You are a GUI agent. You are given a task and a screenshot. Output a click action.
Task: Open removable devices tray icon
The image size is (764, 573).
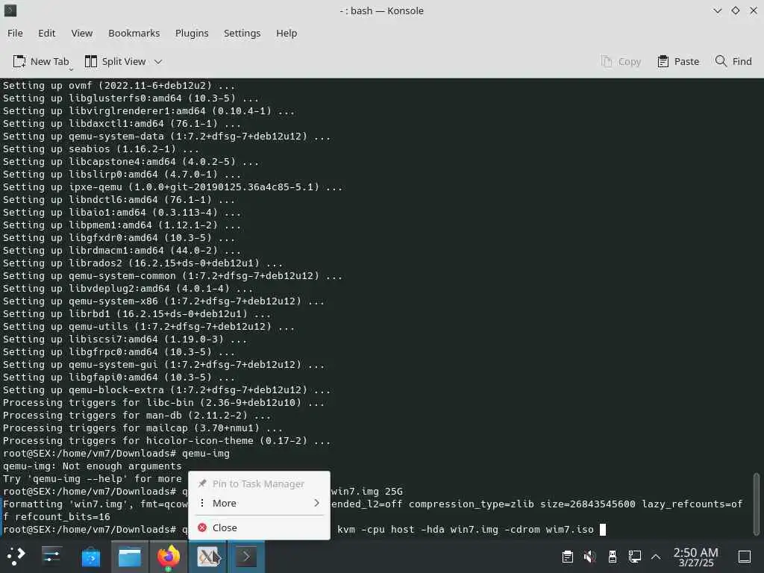tap(613, 557)
